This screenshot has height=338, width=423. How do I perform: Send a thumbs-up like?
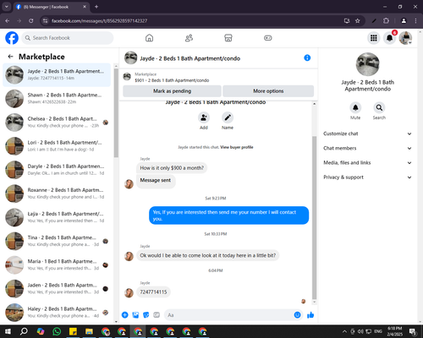point(310,315)
